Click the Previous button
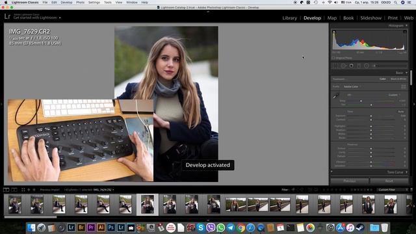416x234 pixels. 350,181
